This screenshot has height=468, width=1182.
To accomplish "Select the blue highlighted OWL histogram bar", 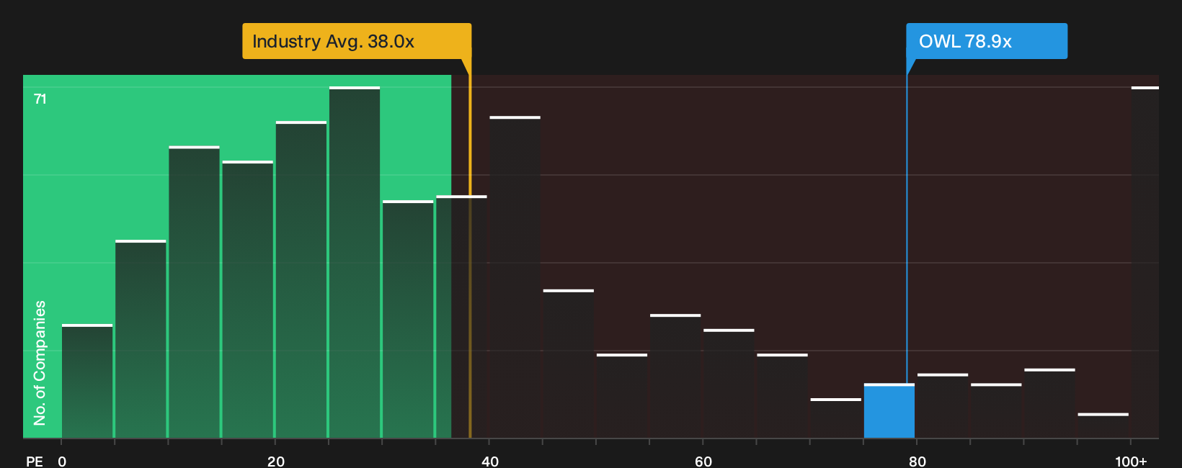I will (889, 410).
